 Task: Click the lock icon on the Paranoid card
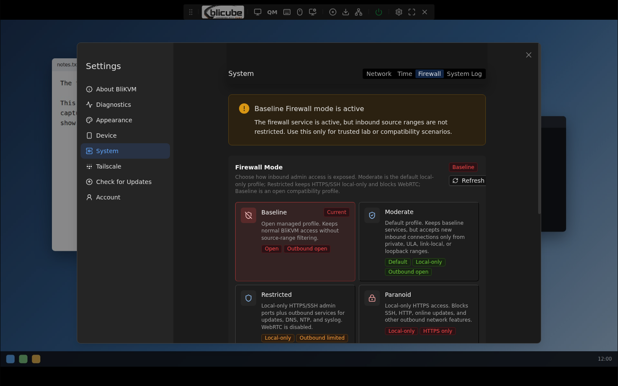coord(372,298)
